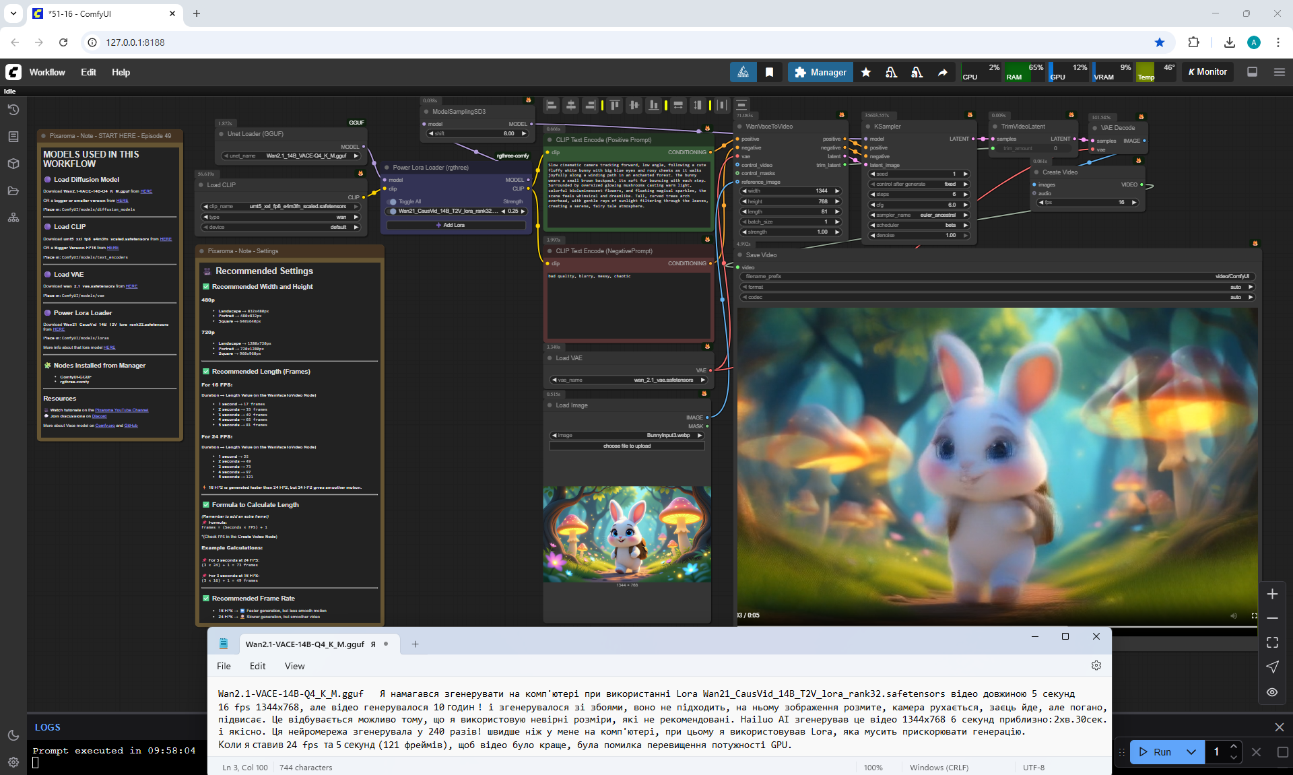This screenshot has height=775, width=1293.
Task: Toggle the Wan21_CausVid lora switch
Action: tap(393, 211)
